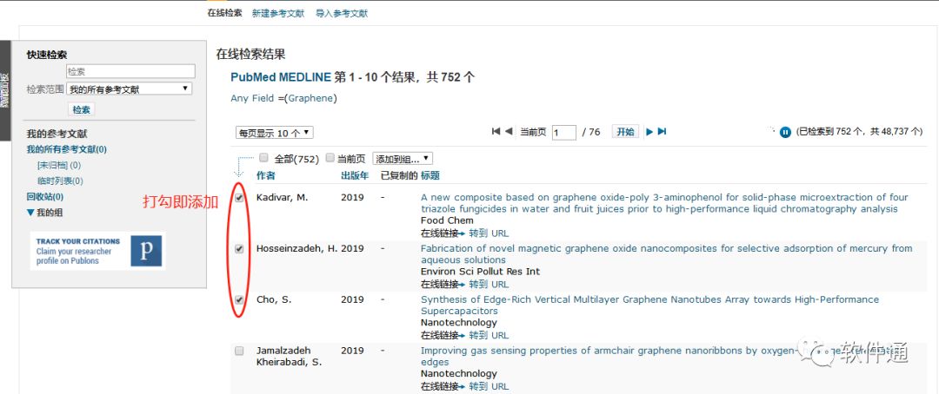Viewport: 939px width, 394px height.
Task: Uncheck the Hosseinzadeh, H. reference checkbox
Action: tap(240, 249)
